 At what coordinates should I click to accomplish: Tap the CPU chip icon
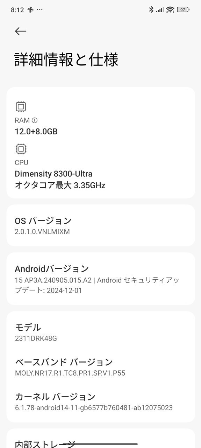21,149
